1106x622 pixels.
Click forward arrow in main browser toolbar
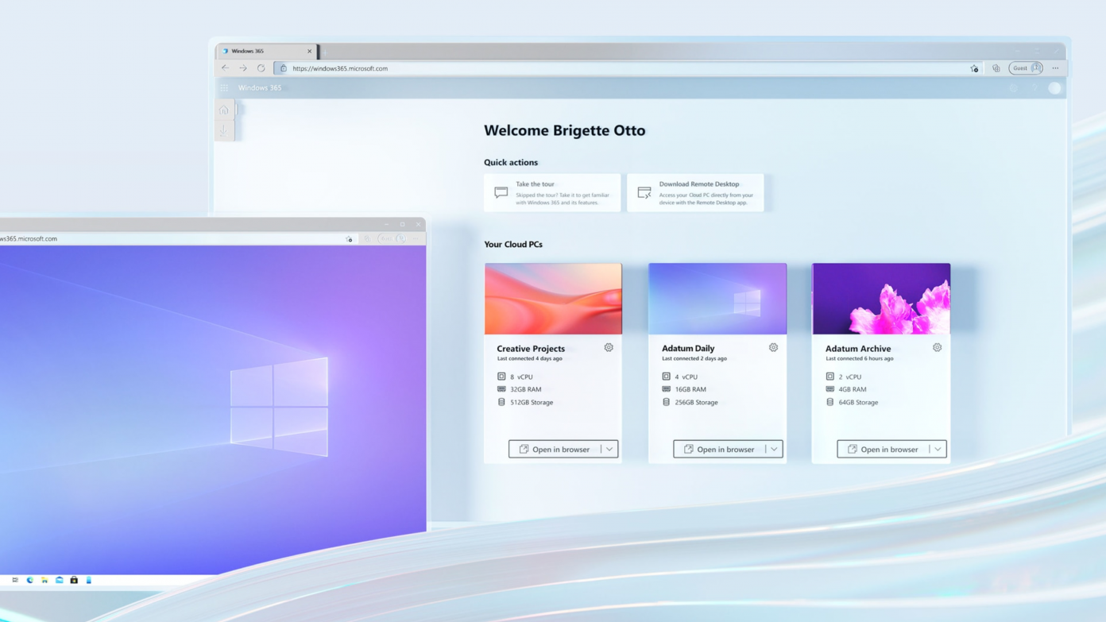click(243, 68)
